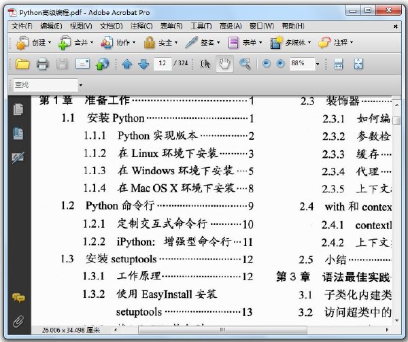408x342 pixels.
Task: Go to next page with down arrow
Action: pos(143,64)
